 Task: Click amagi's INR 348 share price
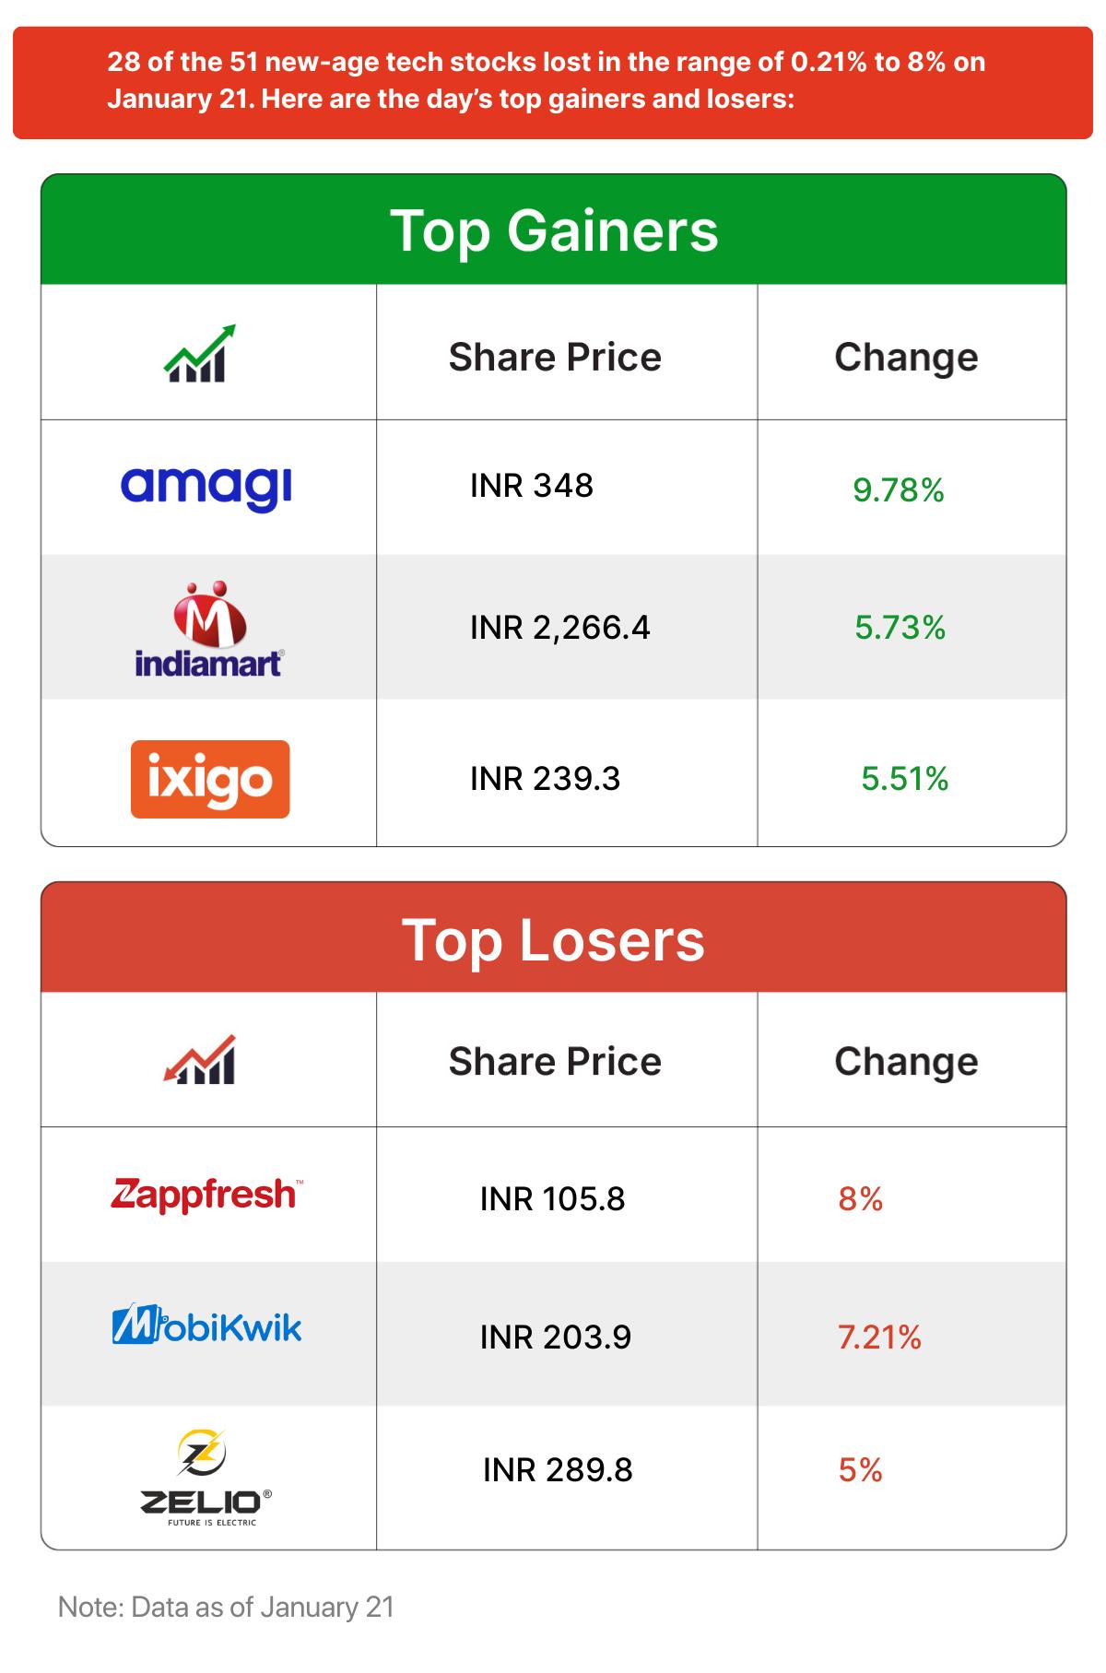point(532,486)
